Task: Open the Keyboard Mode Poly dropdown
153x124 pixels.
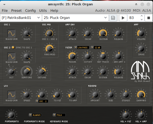Action: [59, 115]
